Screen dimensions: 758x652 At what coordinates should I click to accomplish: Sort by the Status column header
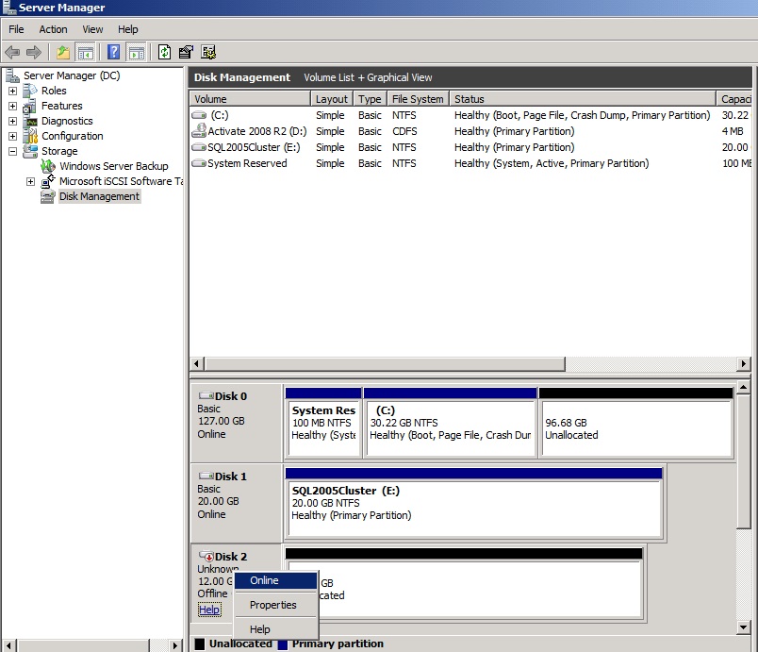click(x=583, y=99)
